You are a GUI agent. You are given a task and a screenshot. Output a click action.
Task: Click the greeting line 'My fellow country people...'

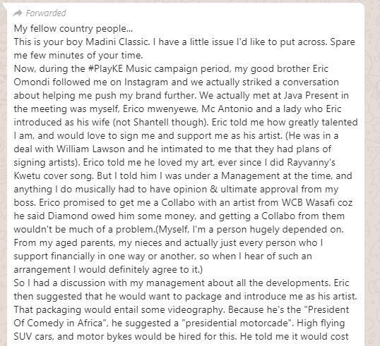pyautogui.click(x=73, y=28)
